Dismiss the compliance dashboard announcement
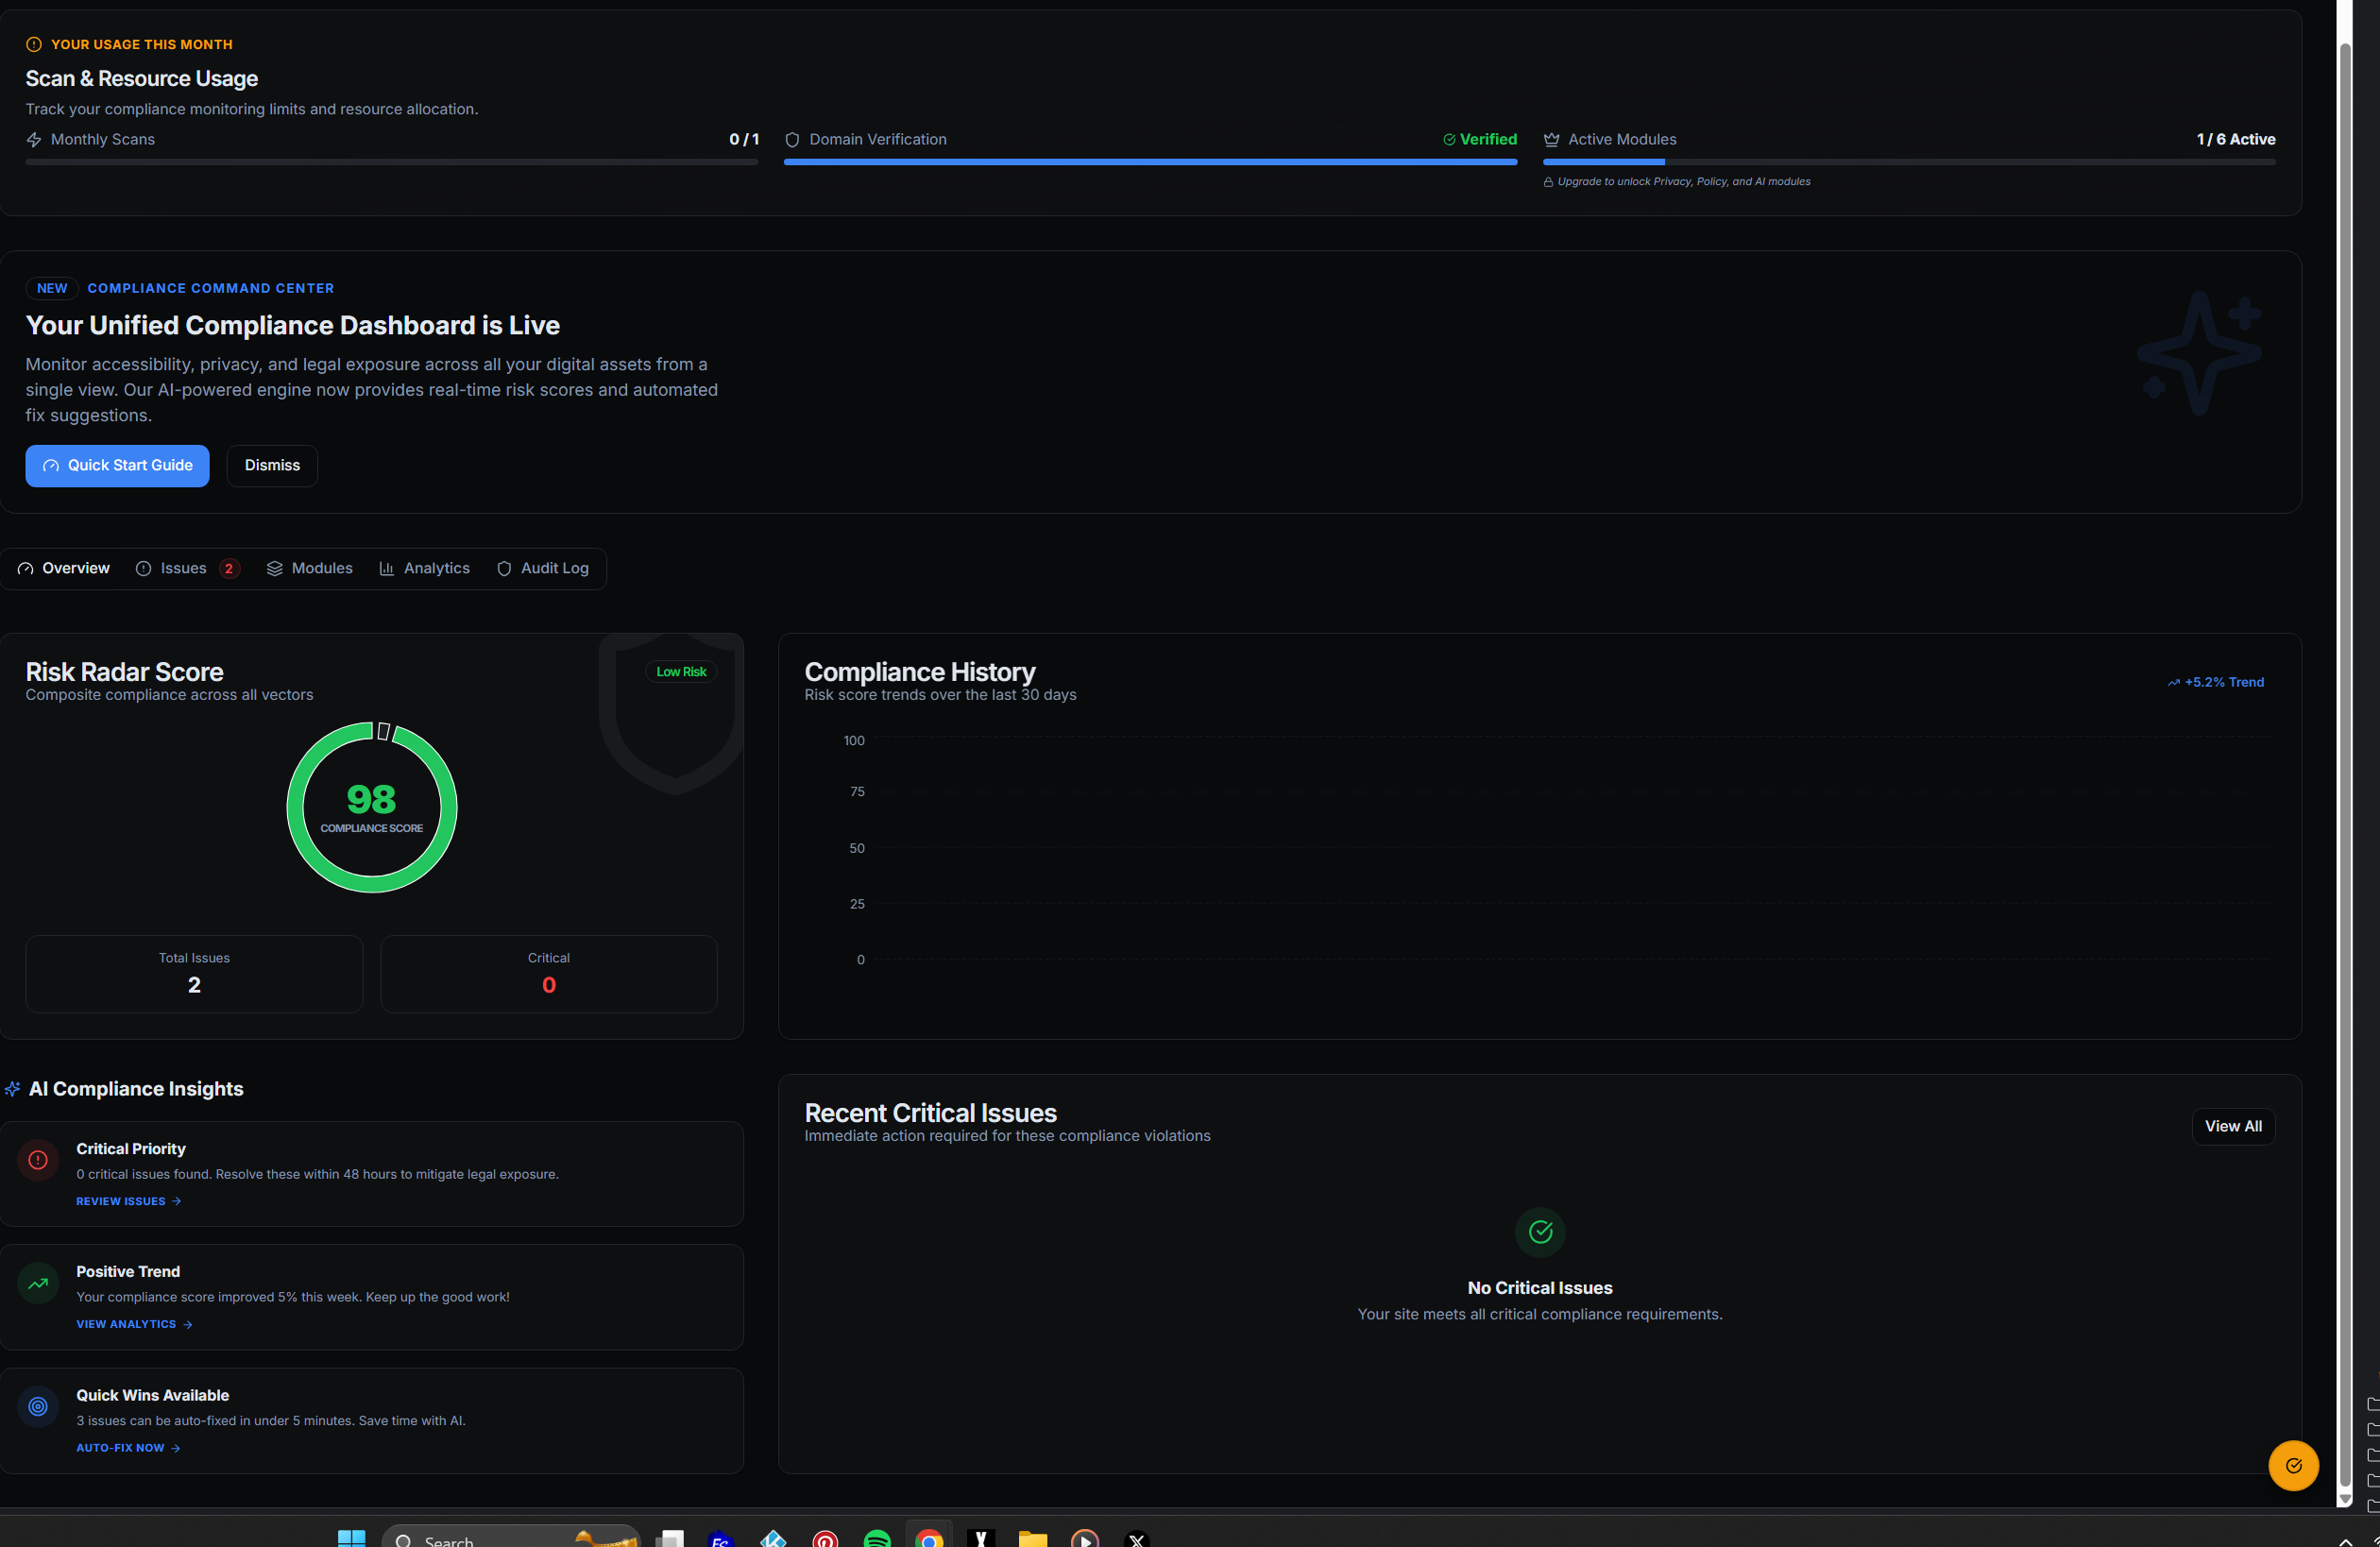This screenshot has width=2380, height=1547. (272, 466)
